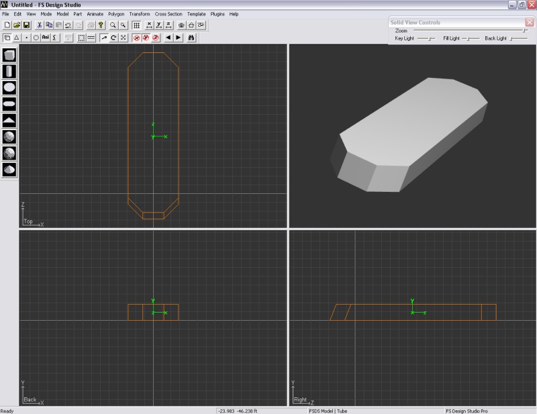Open the Cross Section menu
The image size is (537, 414).
[x=168, y=13]
